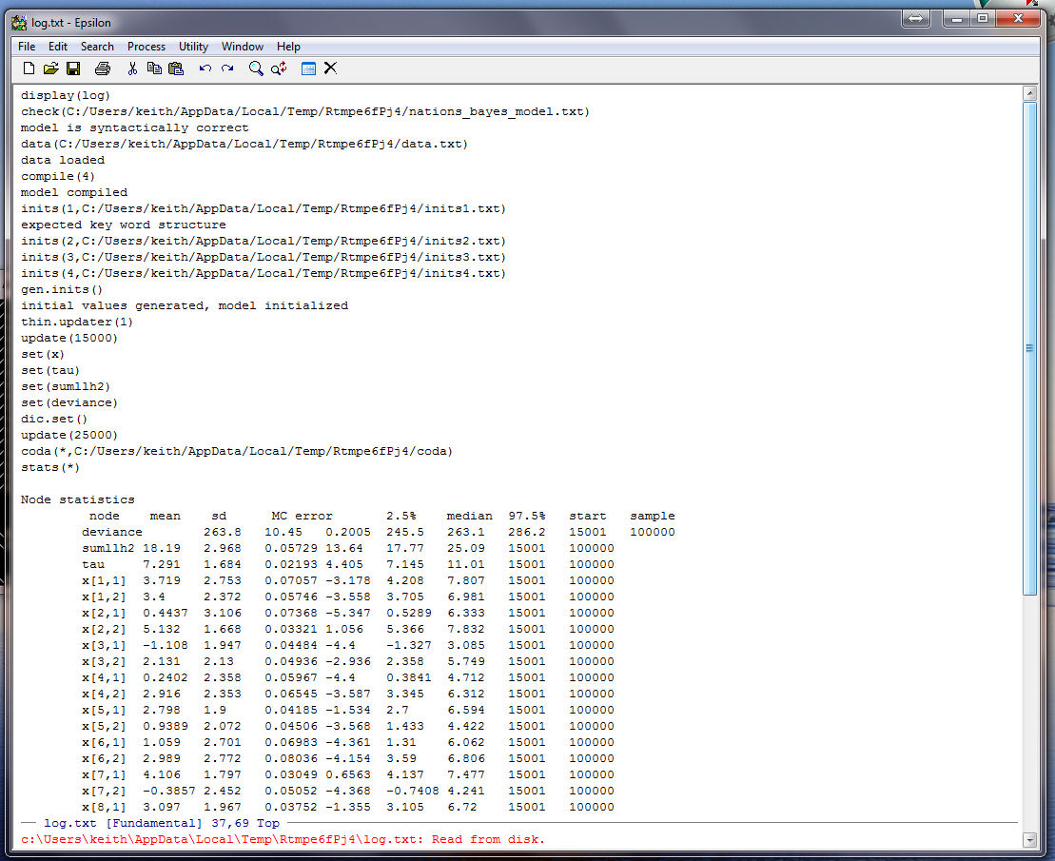Print log.txt with the printer icon
The width and height of the screenshot is (1055, 861).
tap(103, 68)
